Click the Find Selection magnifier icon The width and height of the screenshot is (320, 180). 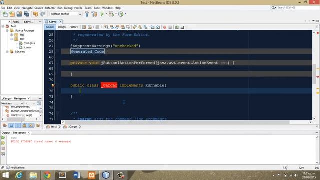pyautogui.click(x=106, y=27)
